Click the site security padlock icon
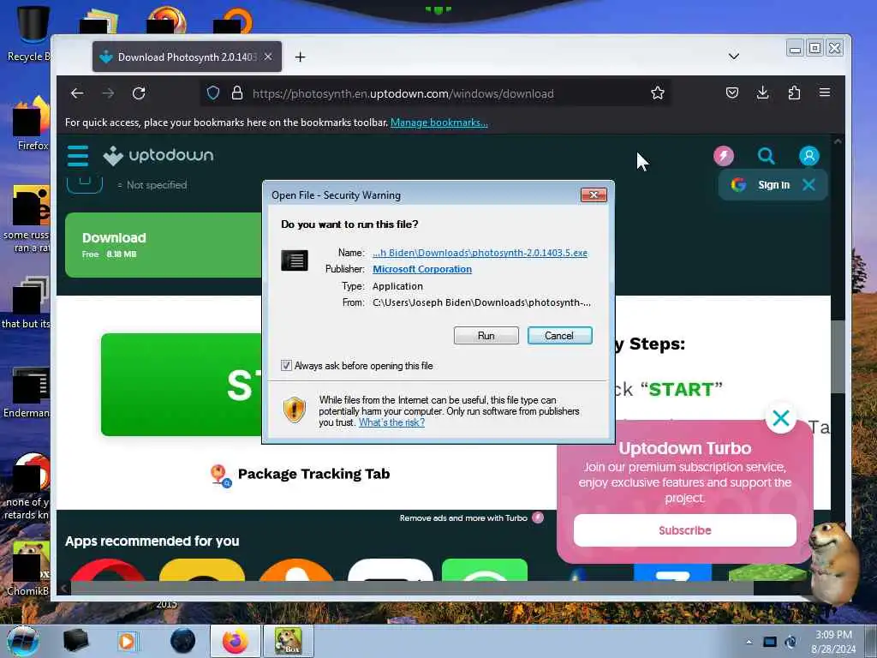Screen dimensions: 877x658 (237, 93)
